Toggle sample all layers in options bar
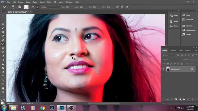198x111 pixels. coord(122,7)
